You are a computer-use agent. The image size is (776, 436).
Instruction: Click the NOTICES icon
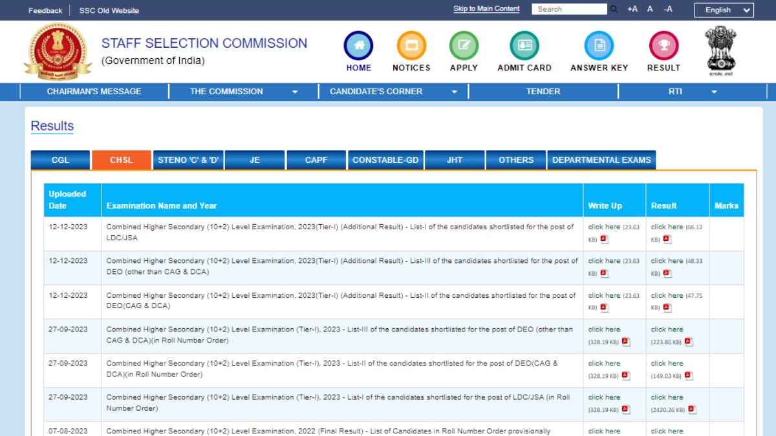tap(411, 46)
